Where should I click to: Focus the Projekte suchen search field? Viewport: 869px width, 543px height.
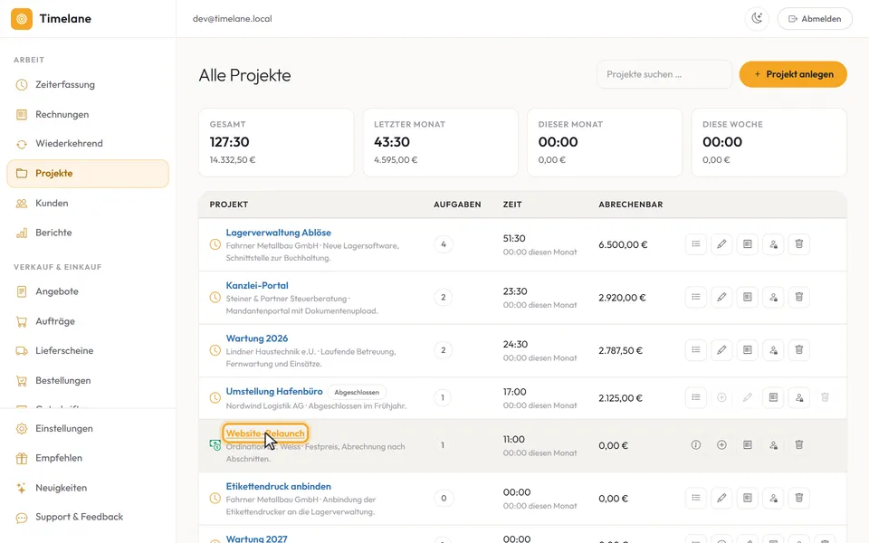664,74
